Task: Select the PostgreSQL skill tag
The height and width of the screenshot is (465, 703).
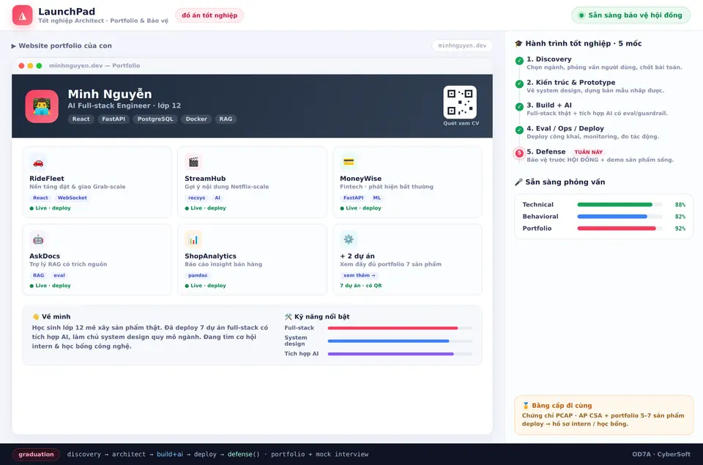Action: [x=155, y=119]
